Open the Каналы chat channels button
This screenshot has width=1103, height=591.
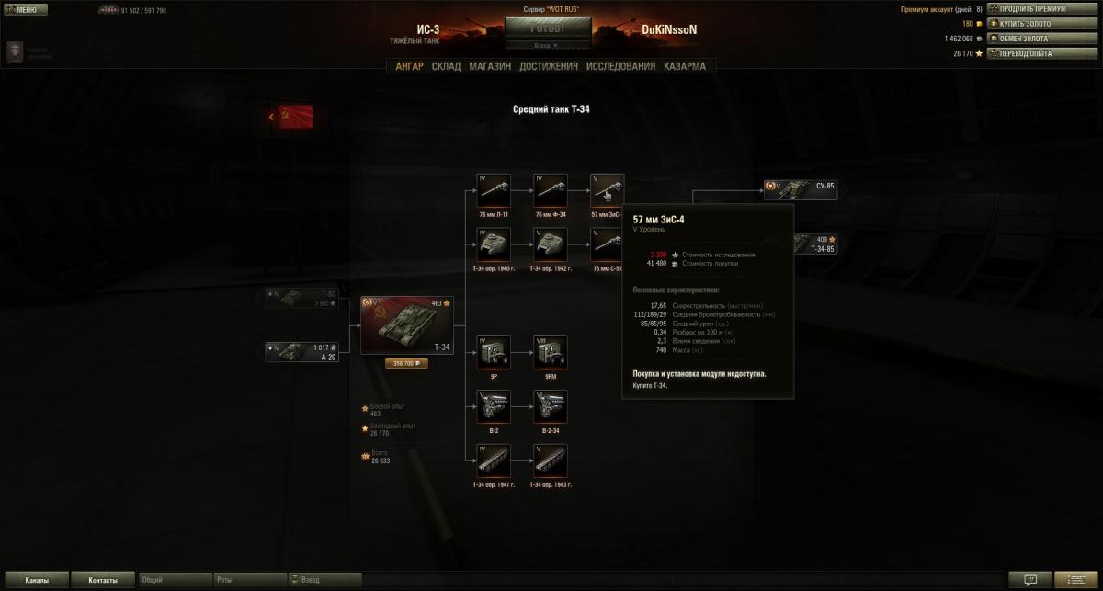pos(36,580)
